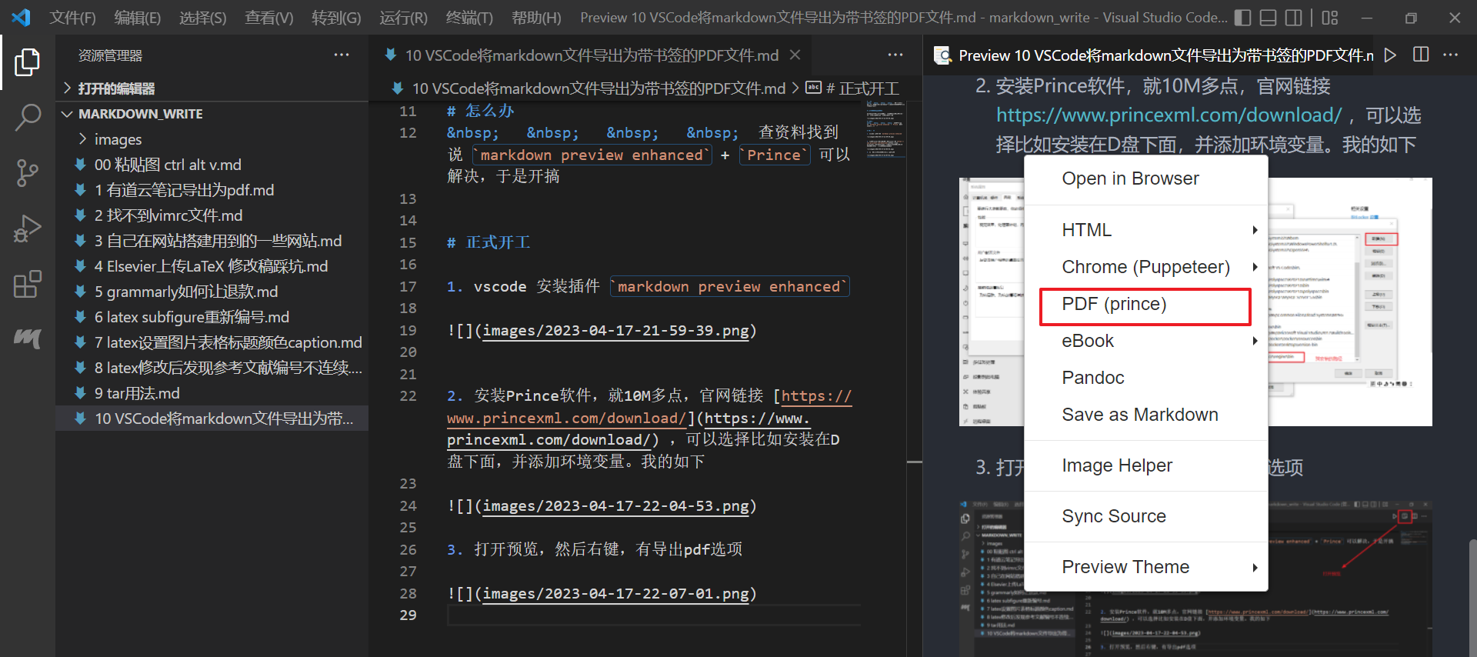
Task: Select Pandoc in context menu
Action: coord(1146,378)
